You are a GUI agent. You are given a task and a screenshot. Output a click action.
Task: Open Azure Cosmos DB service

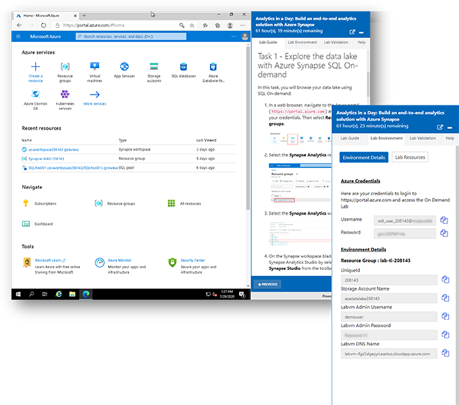click(35, 94)
